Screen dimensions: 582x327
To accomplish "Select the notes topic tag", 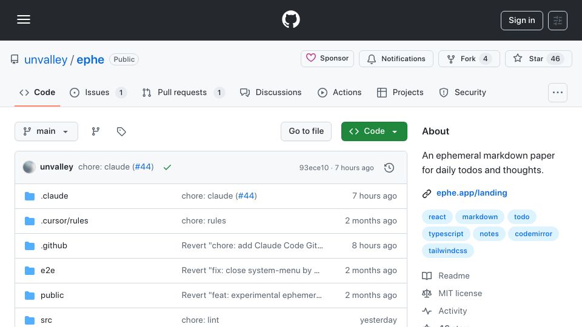I will (x=489, y=234).
